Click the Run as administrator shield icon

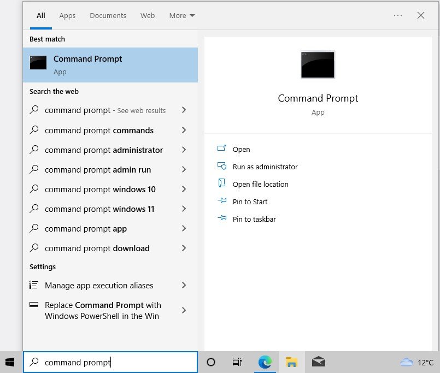pyautogui.click(x=222, y=165)
